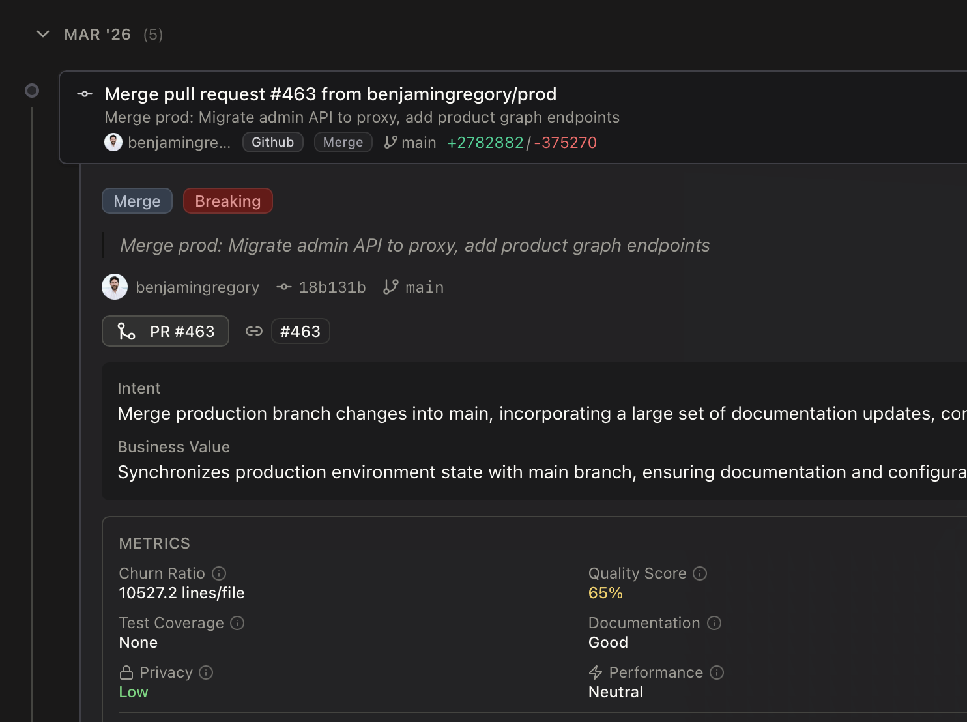The width and height of the screenshot is (967, 722).
Task: Expand the Business Value section
Action: (173, 447)
